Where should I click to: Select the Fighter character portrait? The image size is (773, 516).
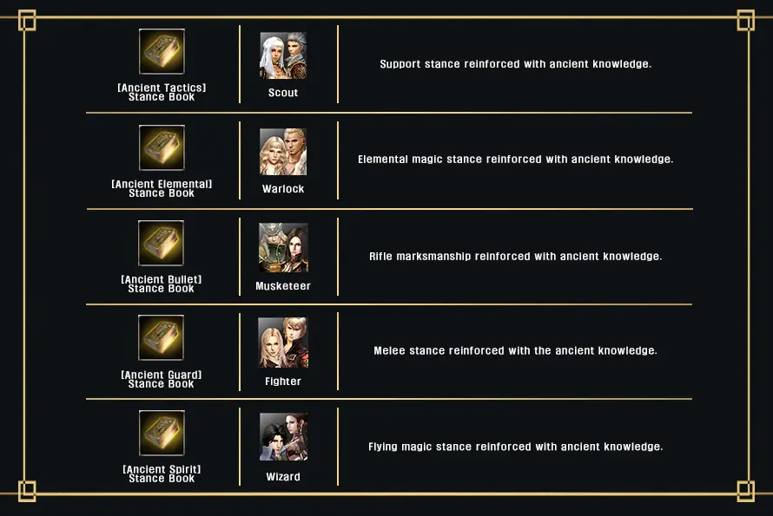point(283,343)
